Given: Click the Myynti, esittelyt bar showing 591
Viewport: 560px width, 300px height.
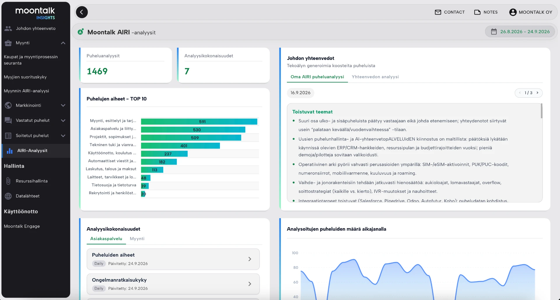Looking at the screenshot, I should (x=199, y=122).
